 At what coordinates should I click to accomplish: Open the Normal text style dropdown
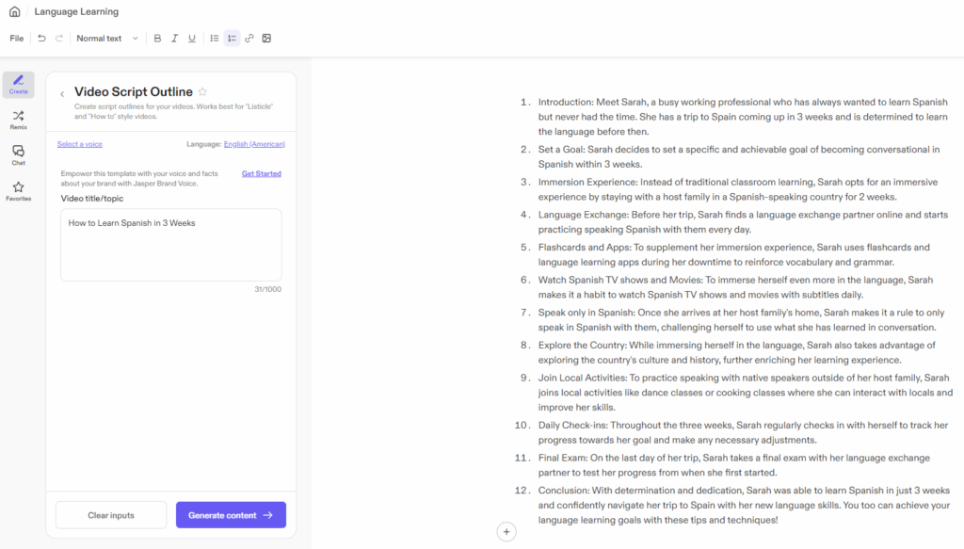[106, 39]
